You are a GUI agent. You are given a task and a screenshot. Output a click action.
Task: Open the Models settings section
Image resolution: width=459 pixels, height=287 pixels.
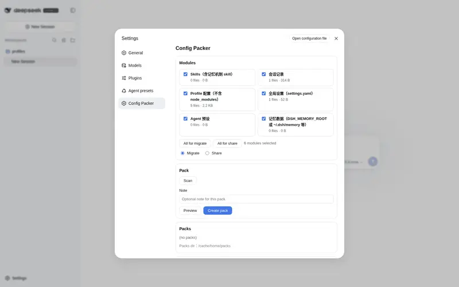[x=142, y=65]
